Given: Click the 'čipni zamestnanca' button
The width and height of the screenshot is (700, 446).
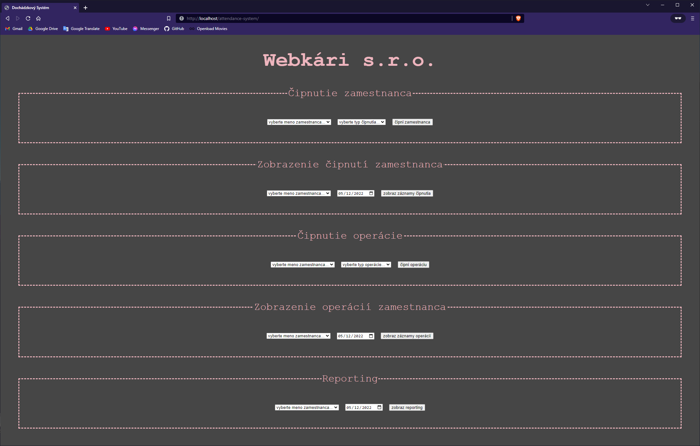Looking at the screenshot, I should tap(412, 122).
